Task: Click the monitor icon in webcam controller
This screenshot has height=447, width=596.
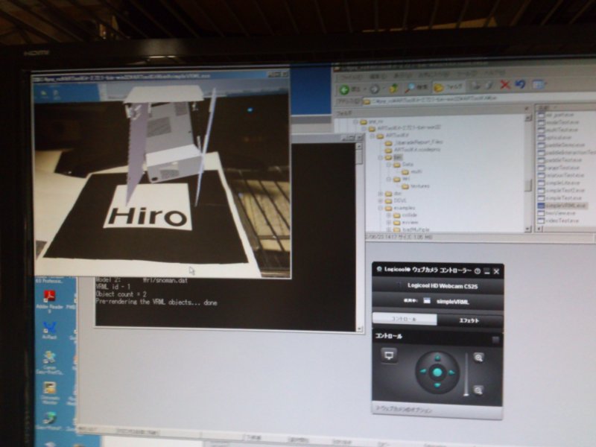Action: 389,355
